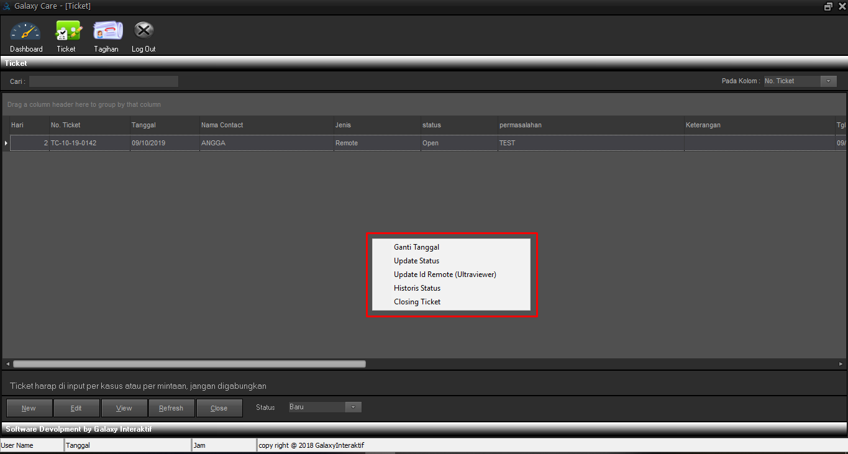Expand the Pada Kolom dropdown
This screenshot has width=848, height=454.
click(828, 81)
